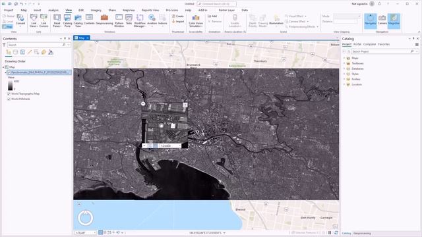Click the Create thumbnail button
The height and width of the screenshot is (237, 422).
178,16
